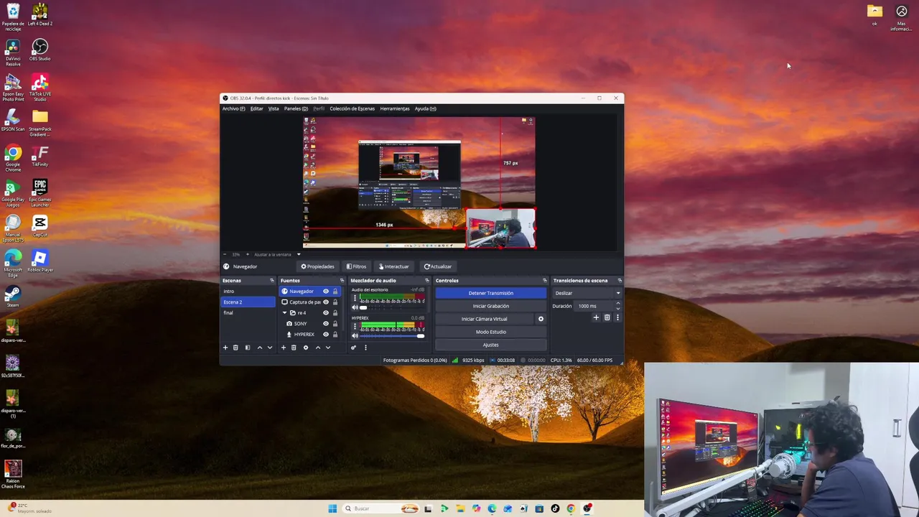
Task: Zoom out preview with minus icon
Action: (x=225, y=254)
